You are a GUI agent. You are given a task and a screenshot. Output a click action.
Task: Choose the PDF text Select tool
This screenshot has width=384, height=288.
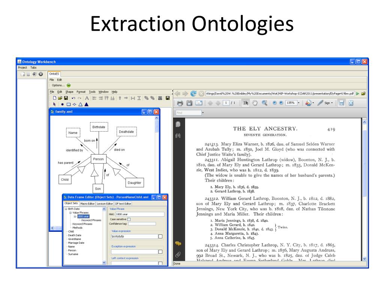click(x=245, y=103)
